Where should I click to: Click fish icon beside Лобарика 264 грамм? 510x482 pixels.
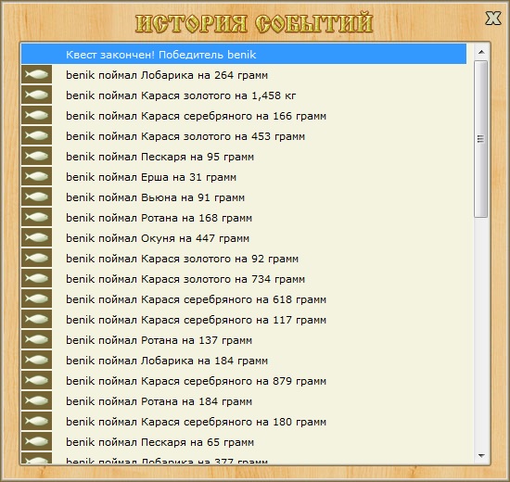pyautogui.click(x=36, y=74)
